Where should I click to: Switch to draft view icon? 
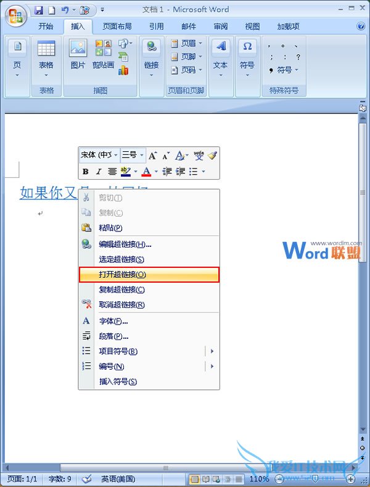239,479
